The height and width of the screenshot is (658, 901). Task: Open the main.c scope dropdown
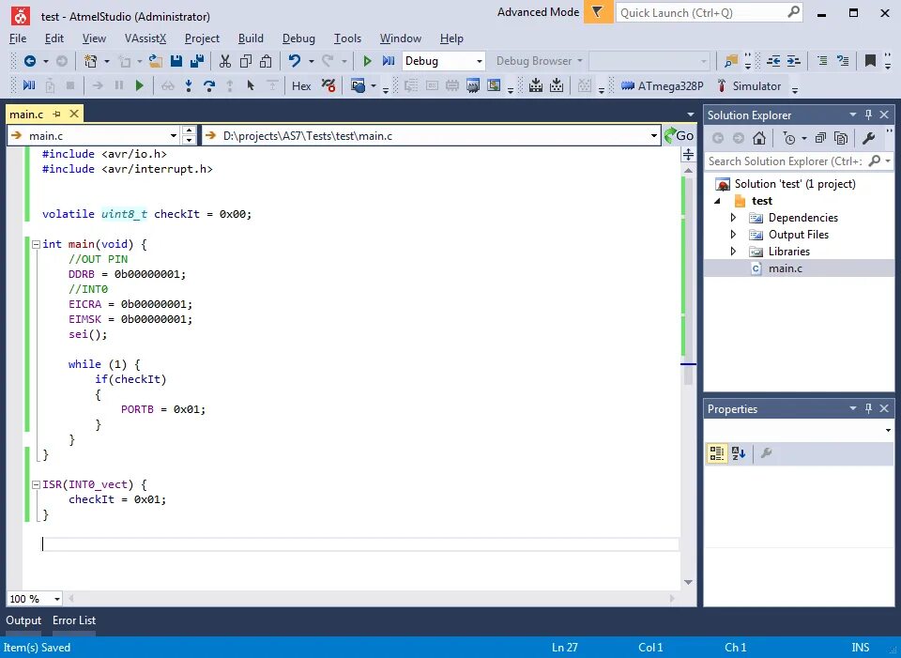[173, 135]
